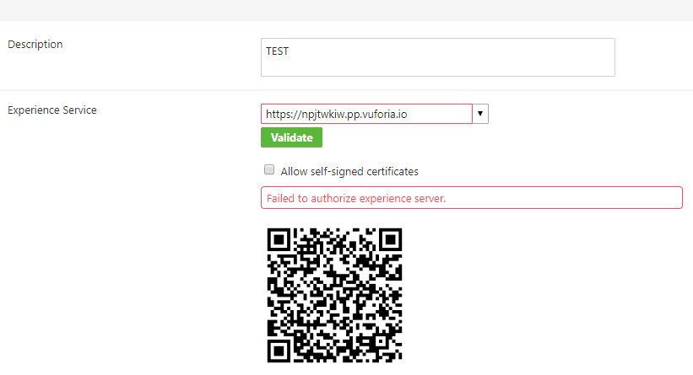This screenshot has height=375, width=693.
Task: Click the gray header bar at top
Action: click(x=346, y=10)
